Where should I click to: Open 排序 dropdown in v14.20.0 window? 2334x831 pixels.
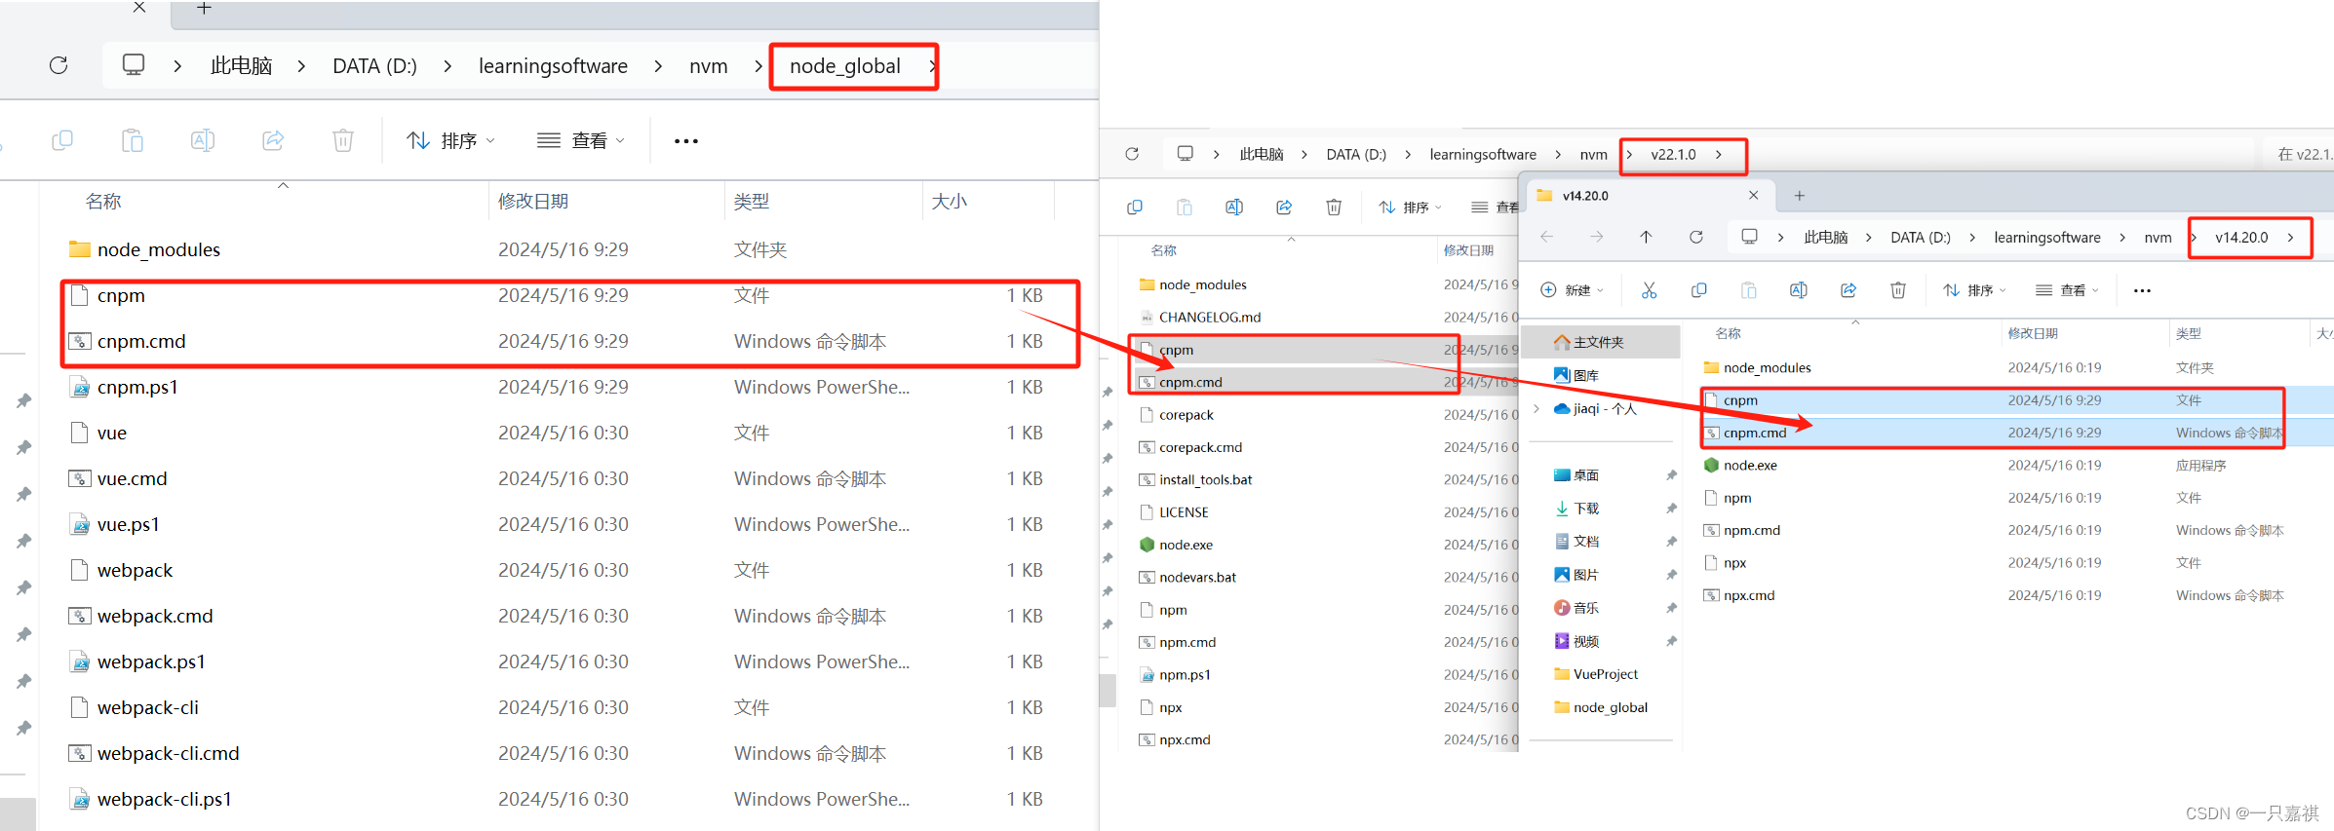1974,290
